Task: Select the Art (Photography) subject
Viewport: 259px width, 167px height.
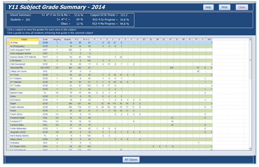Action: [24, 46]
